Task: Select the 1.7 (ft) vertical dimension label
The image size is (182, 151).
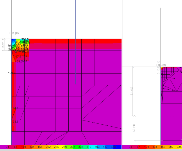Action: [x=134, y=128]
